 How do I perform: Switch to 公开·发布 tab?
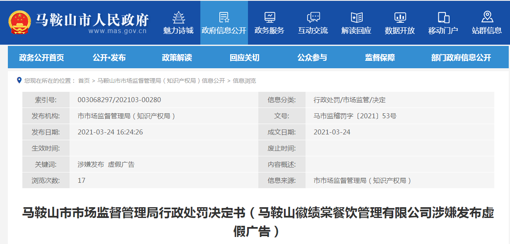[x=109, y=57]
